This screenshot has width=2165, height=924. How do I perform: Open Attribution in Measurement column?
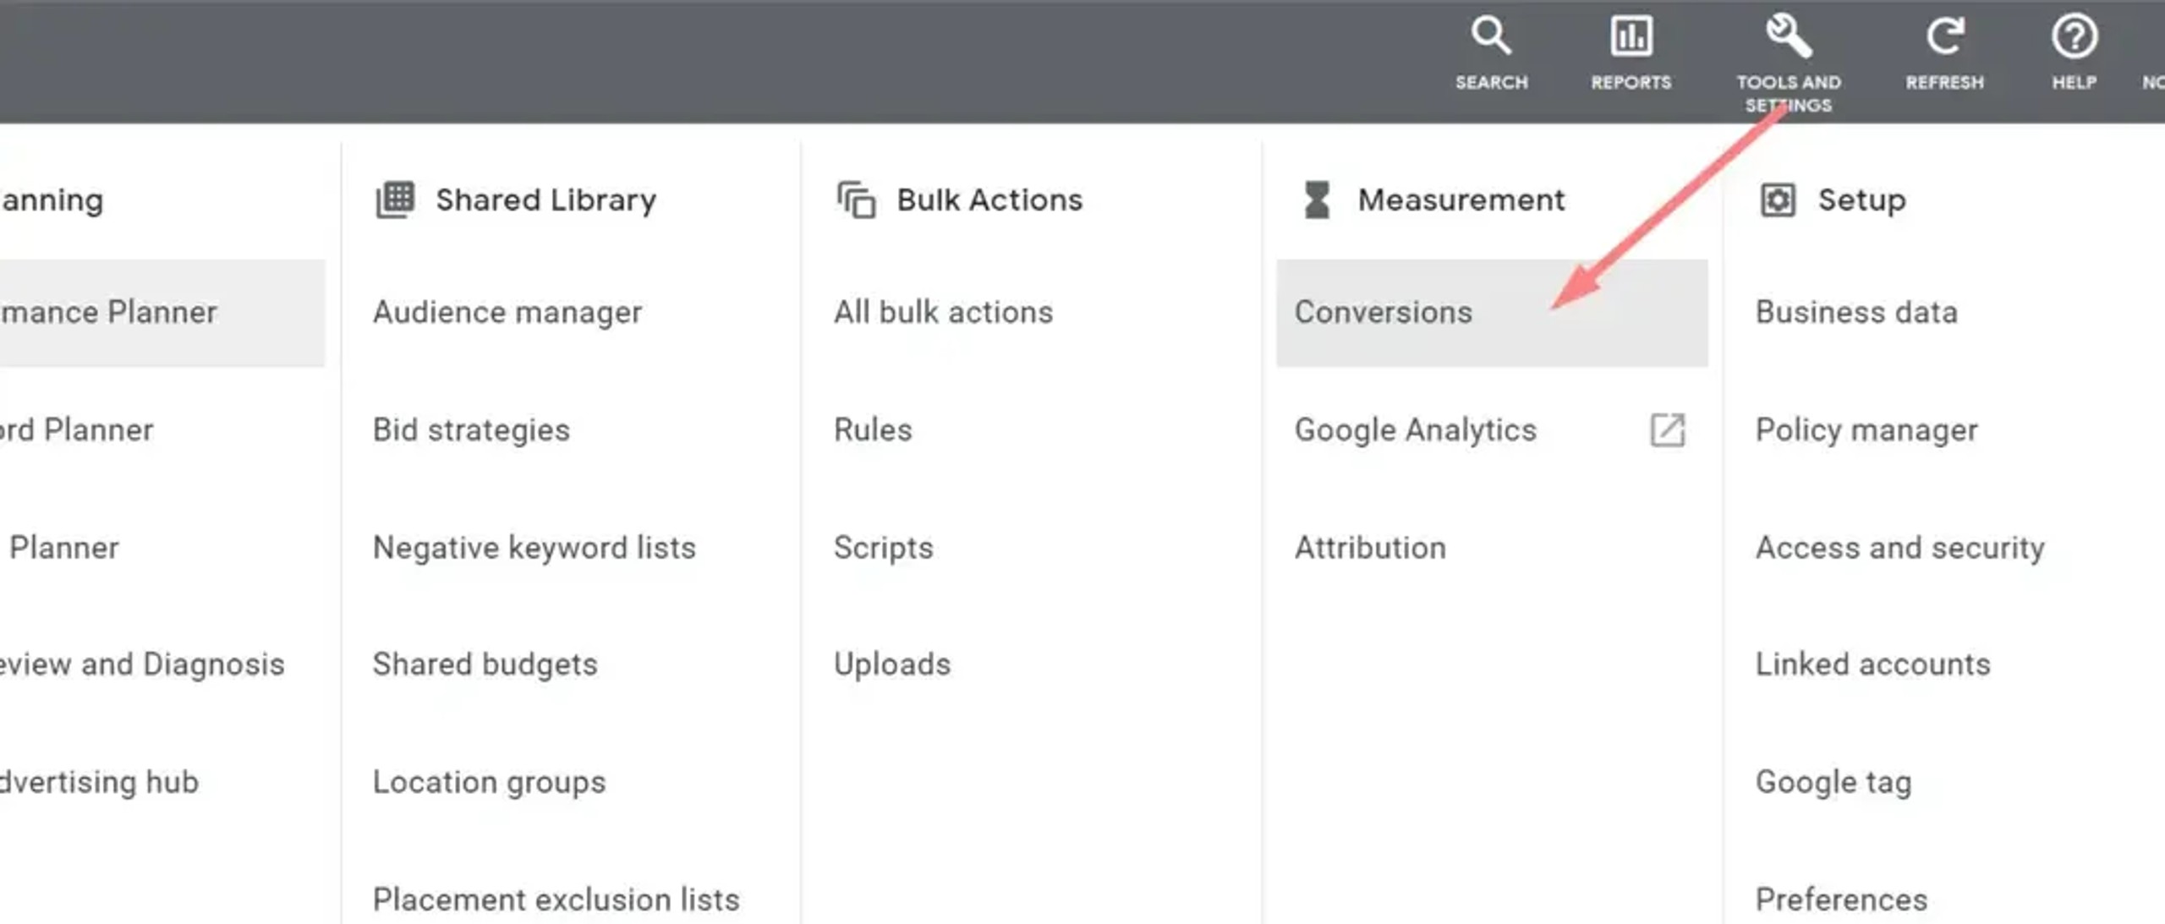coord(1370,548)
